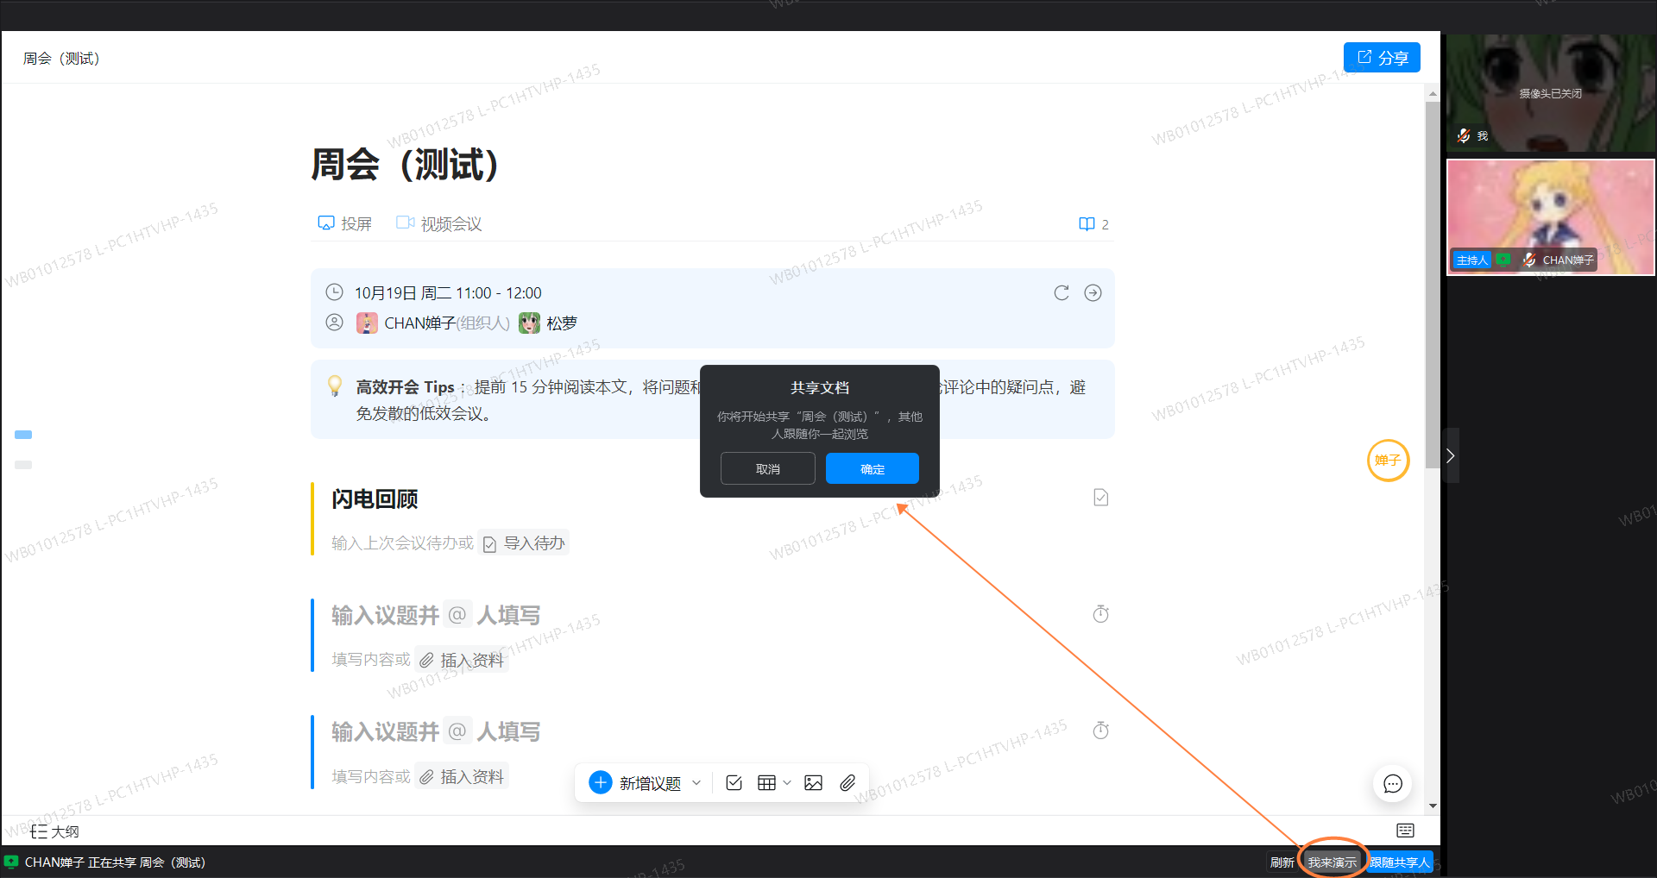This screenshot has height=878, width=1657.
Task: Click the 婵子 collaborator avatar circle
Action: tap(1387, 461)
